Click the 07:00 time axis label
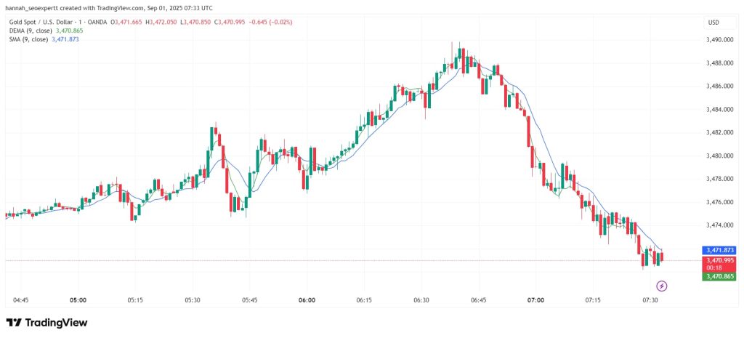 point(535,300)
